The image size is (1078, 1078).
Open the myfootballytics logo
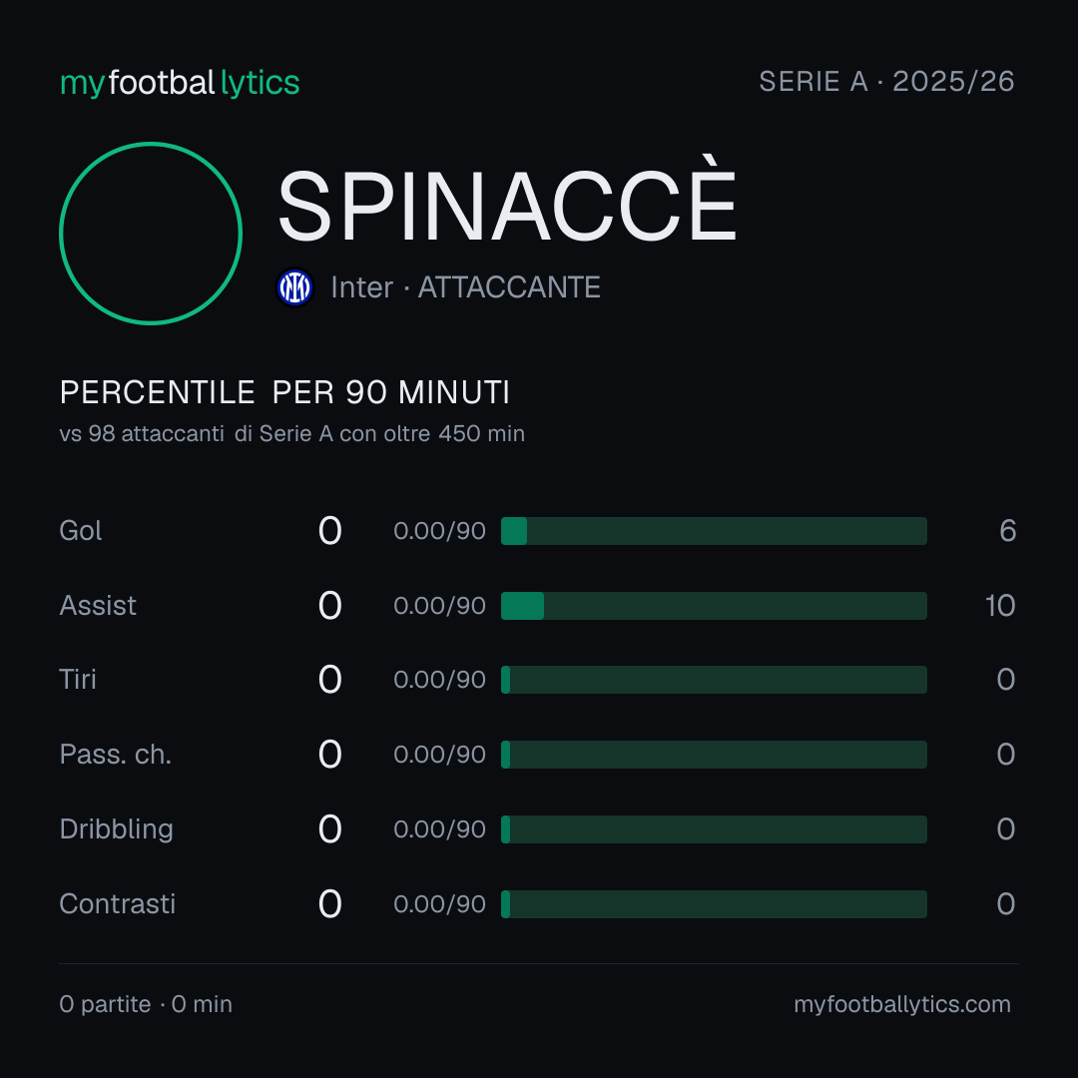coord(180,83)
